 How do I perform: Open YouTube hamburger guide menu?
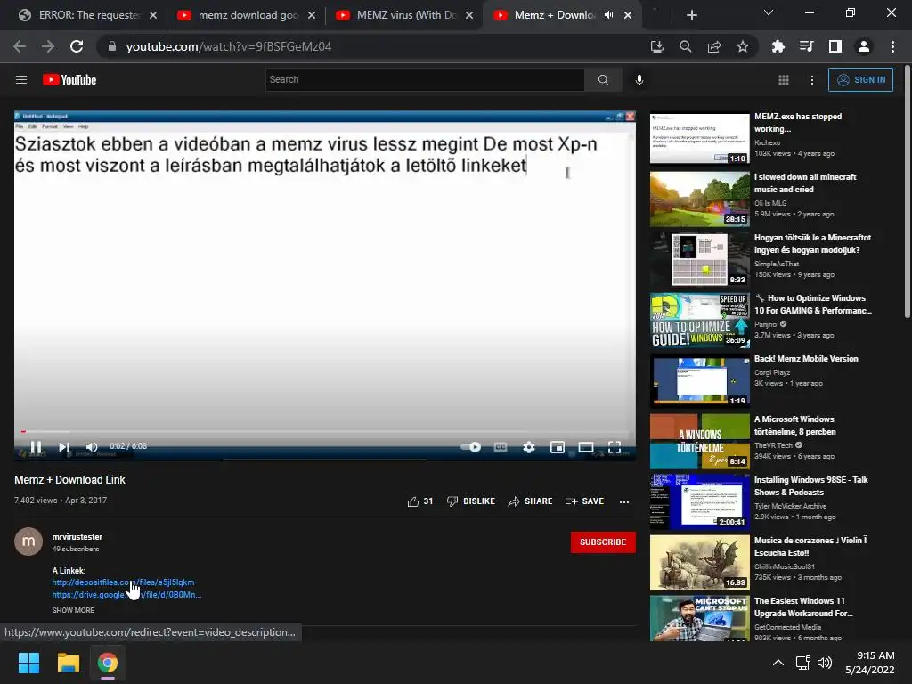(21, 79)
